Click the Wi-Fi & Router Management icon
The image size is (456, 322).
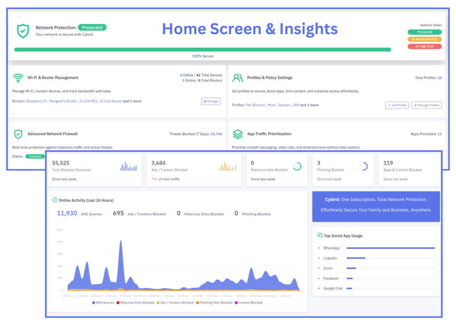click(x=18, y=78)
